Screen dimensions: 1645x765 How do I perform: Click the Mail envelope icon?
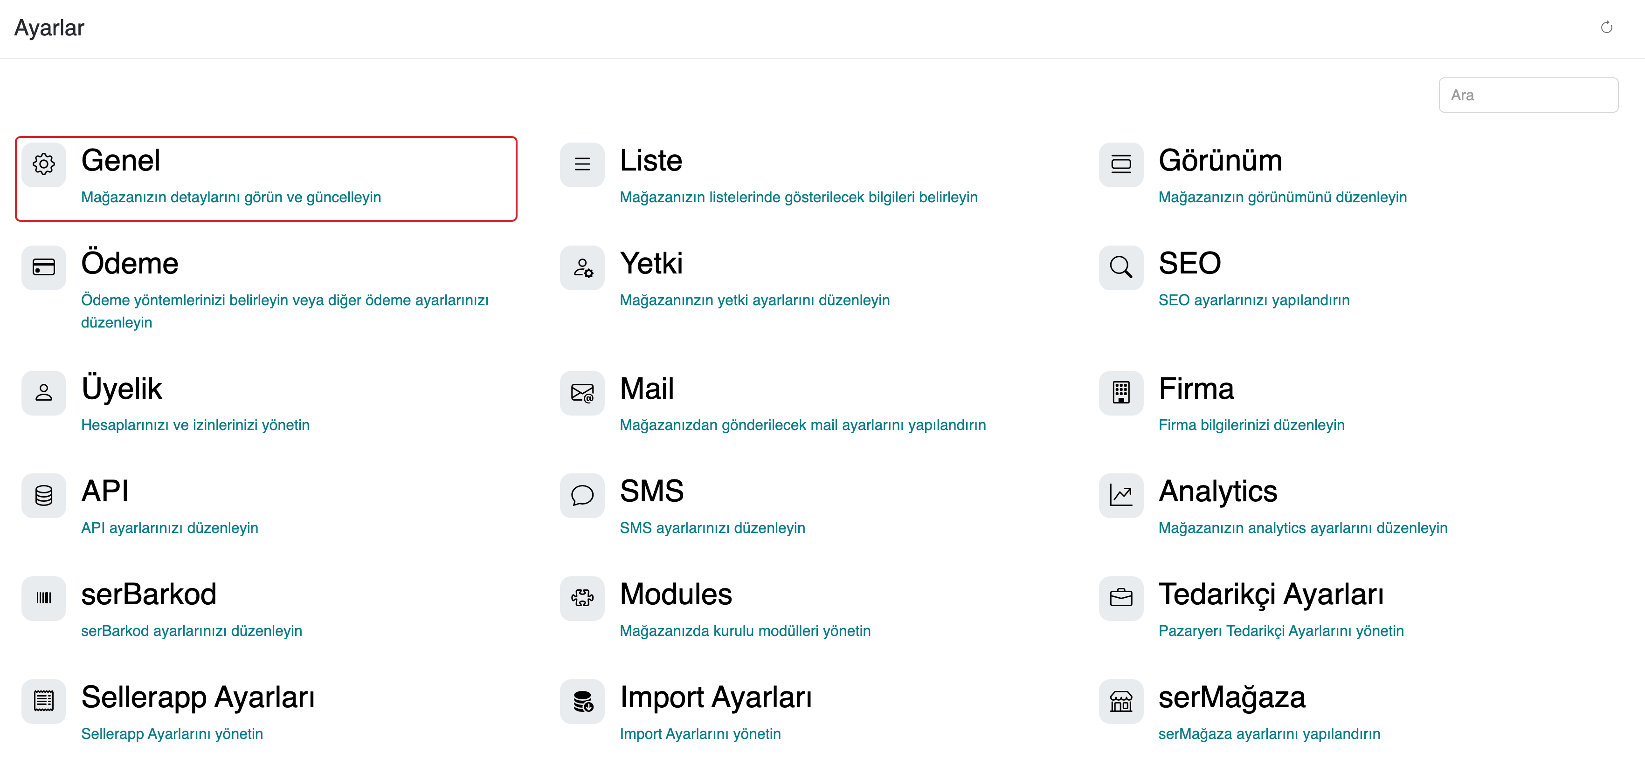tap(582, 393)
